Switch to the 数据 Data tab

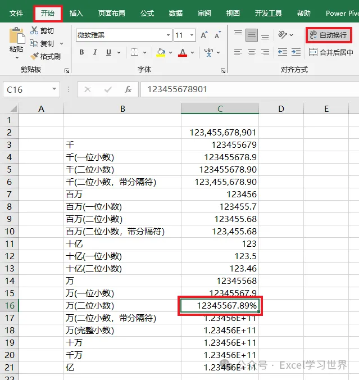(176, 13)
